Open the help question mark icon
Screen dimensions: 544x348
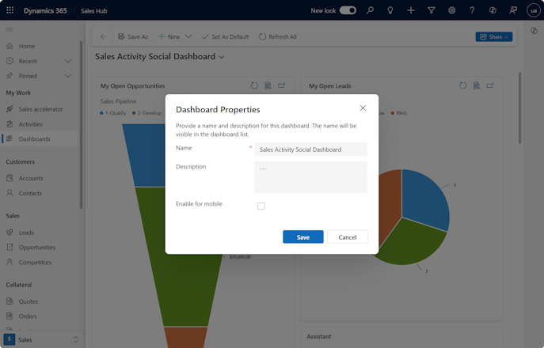click(472, 10)
